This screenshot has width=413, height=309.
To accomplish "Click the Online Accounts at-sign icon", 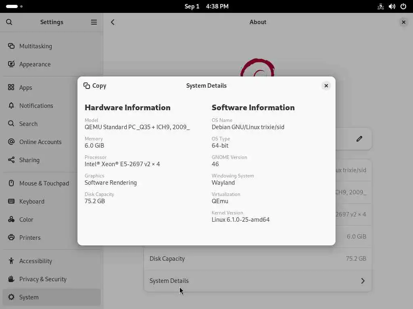I will coord(11,142).
